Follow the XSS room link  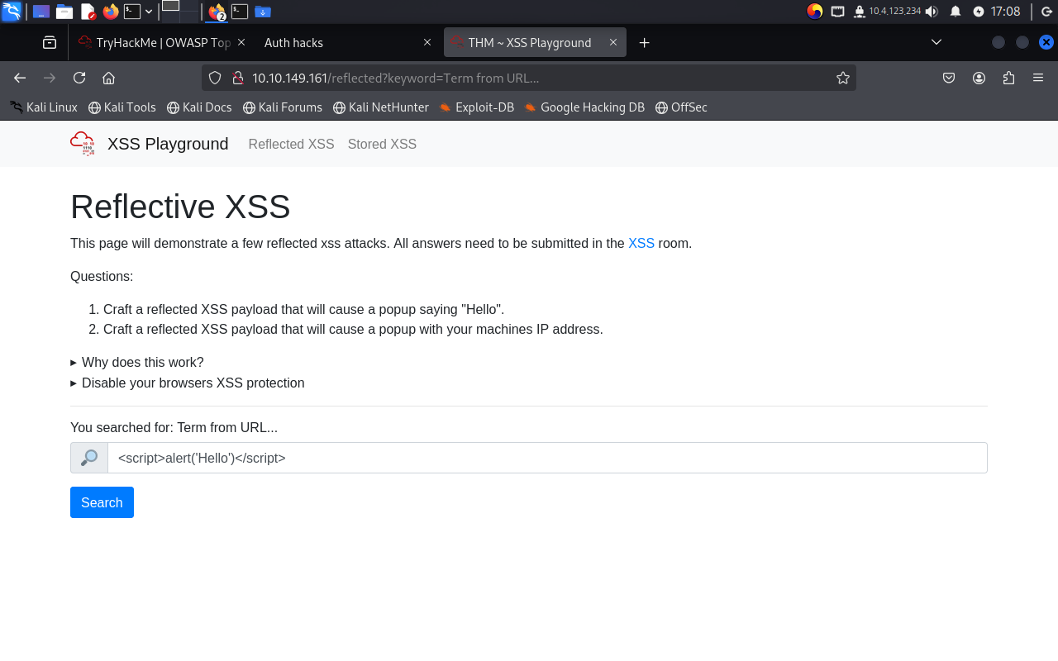click(641, 243)
